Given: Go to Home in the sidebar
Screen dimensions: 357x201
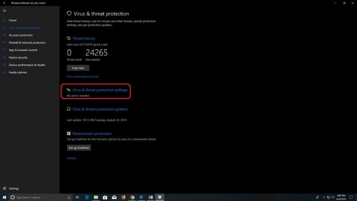Looking at the screenshot, I should 12,20.
